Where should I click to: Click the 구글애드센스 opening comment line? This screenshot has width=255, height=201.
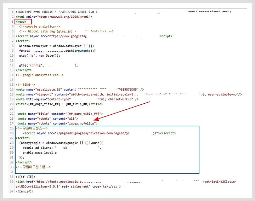[32, 128]
